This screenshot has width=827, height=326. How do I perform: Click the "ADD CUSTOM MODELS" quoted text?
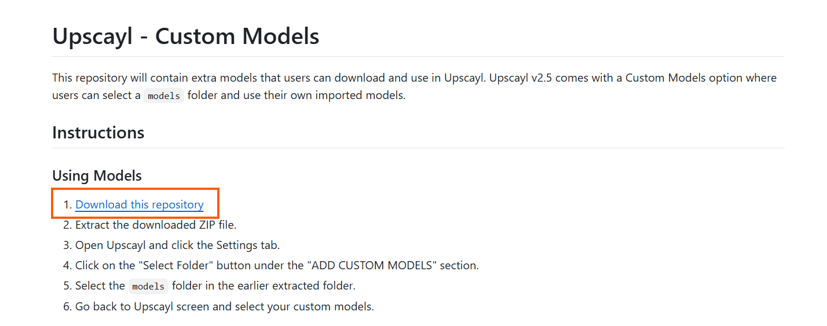[x=374, y=266]
